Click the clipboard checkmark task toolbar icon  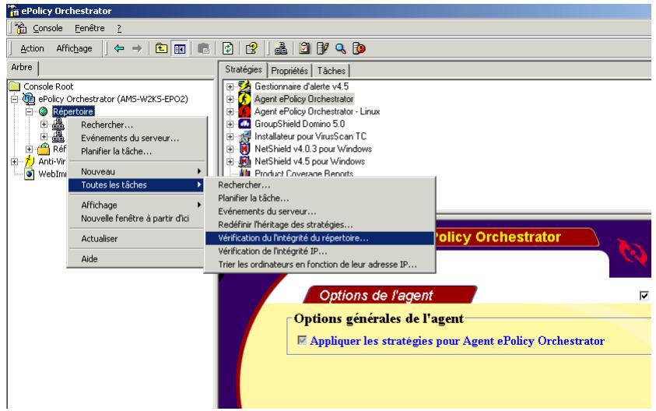click(304, 48)
